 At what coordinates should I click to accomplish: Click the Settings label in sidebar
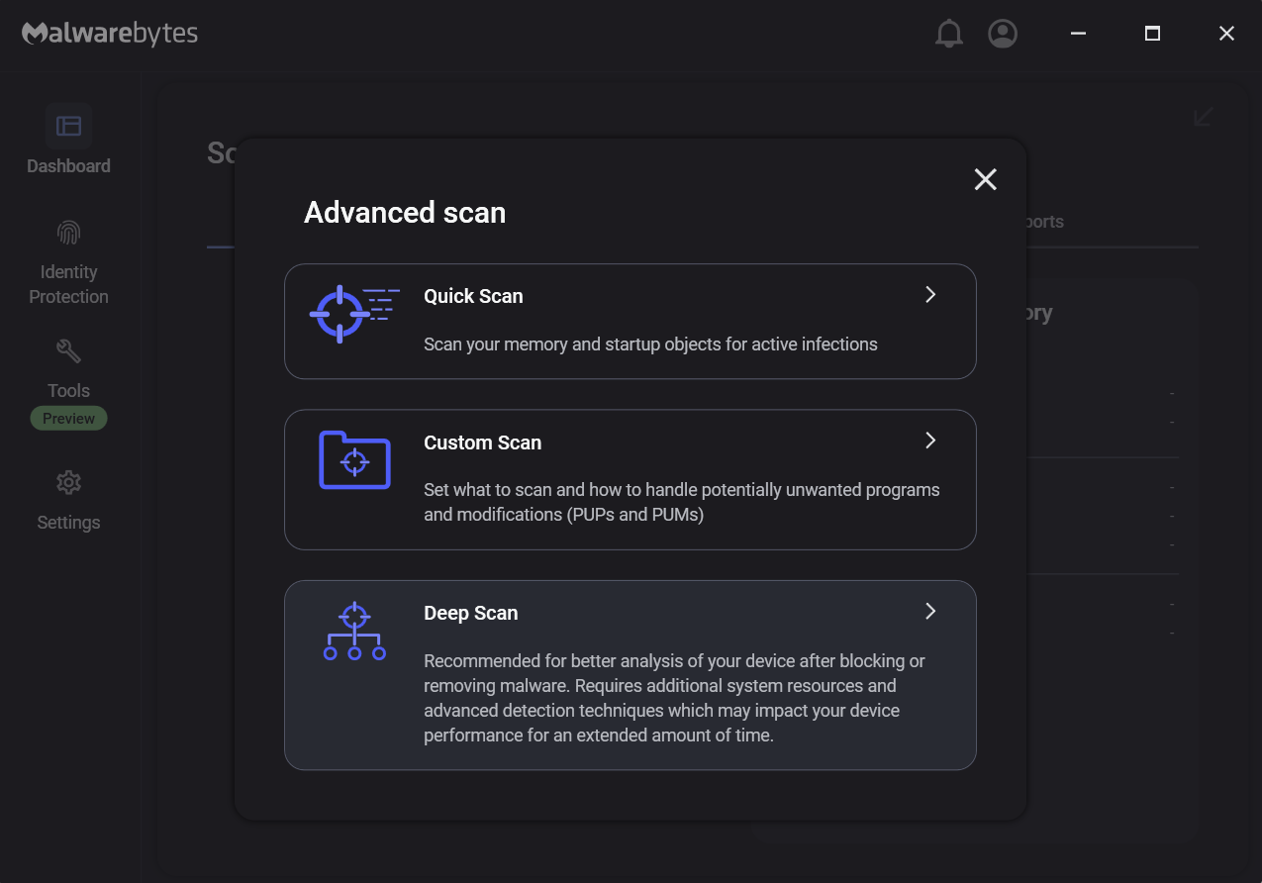coord(68,523)
